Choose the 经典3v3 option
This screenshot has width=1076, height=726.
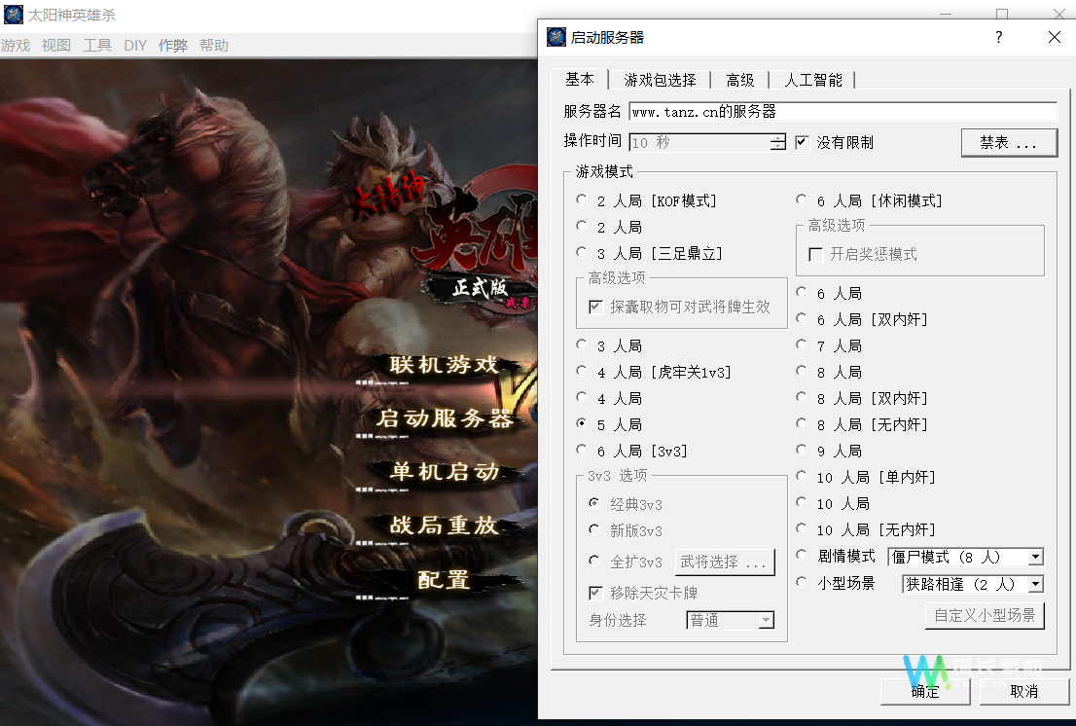tap(595, 503)
